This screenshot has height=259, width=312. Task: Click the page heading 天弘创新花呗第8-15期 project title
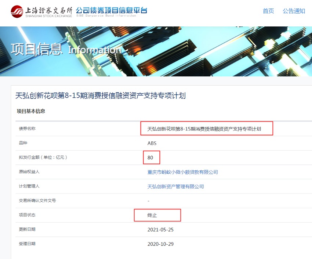point(101,96)
